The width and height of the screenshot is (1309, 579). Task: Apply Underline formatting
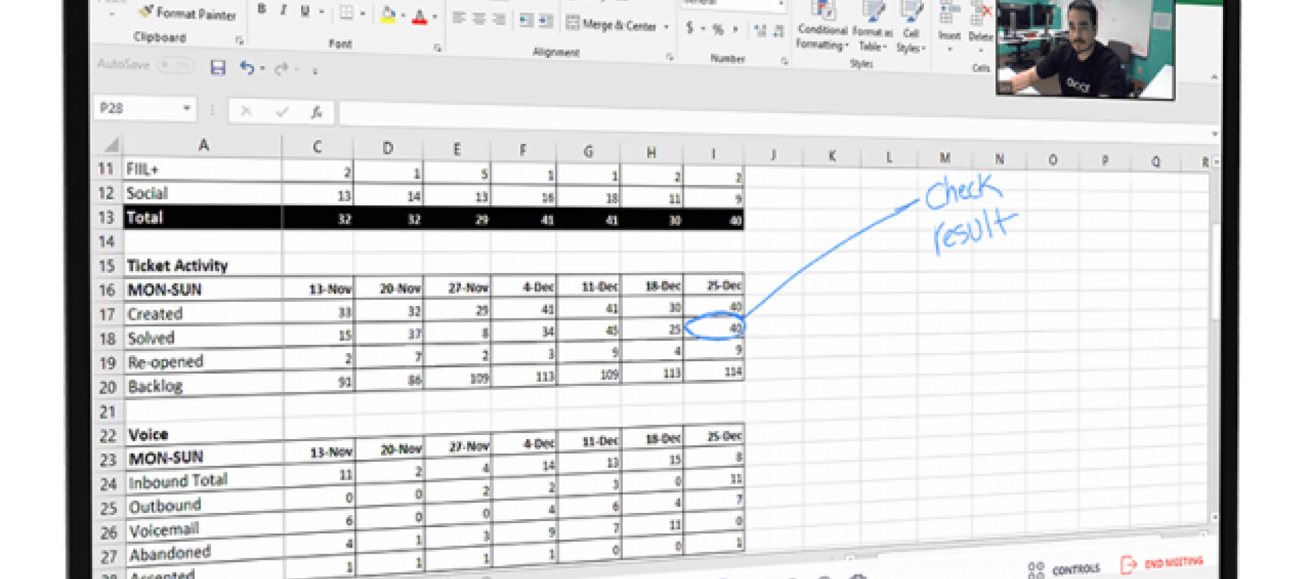tap(305, 11)
